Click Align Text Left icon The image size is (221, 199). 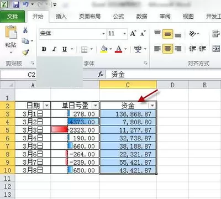pyautogui.click(x=157, y=49)
